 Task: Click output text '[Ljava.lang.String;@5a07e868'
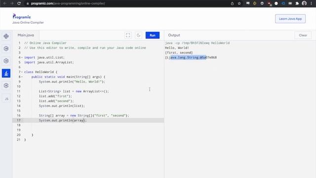(191, 57)
